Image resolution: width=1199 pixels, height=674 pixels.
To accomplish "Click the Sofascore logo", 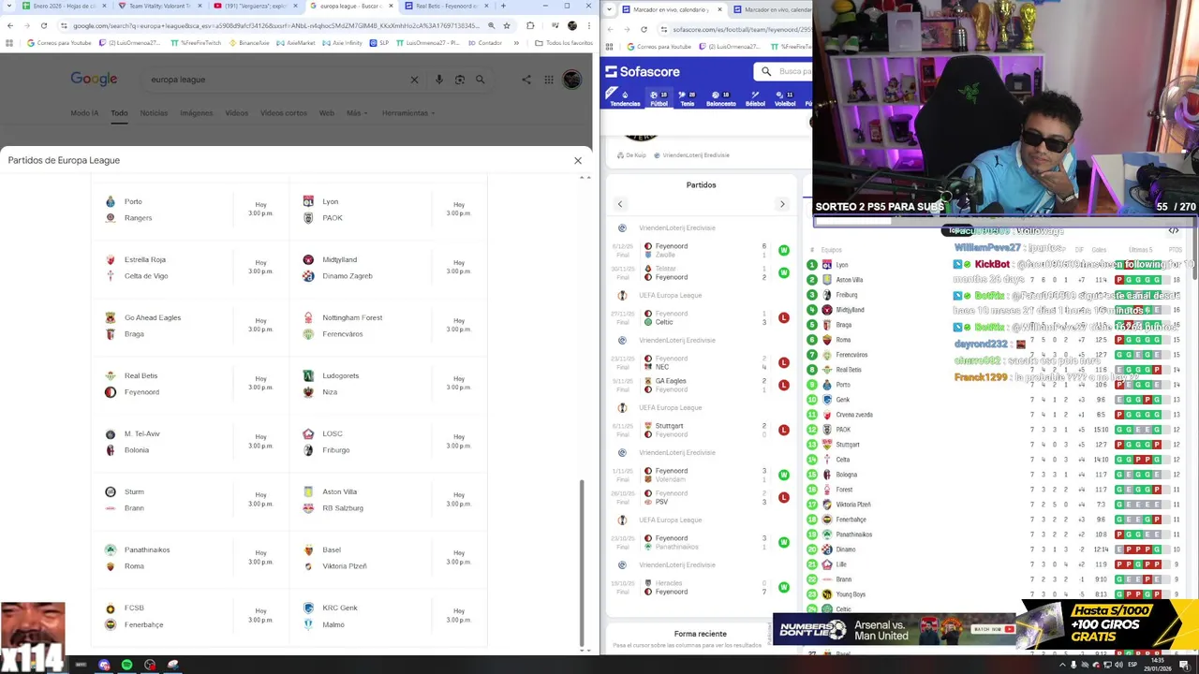I will (643, 71).
